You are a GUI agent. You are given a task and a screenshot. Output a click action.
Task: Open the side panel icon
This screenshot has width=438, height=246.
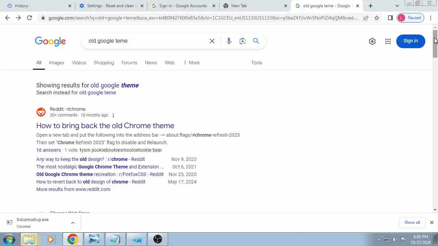[390, 18]
